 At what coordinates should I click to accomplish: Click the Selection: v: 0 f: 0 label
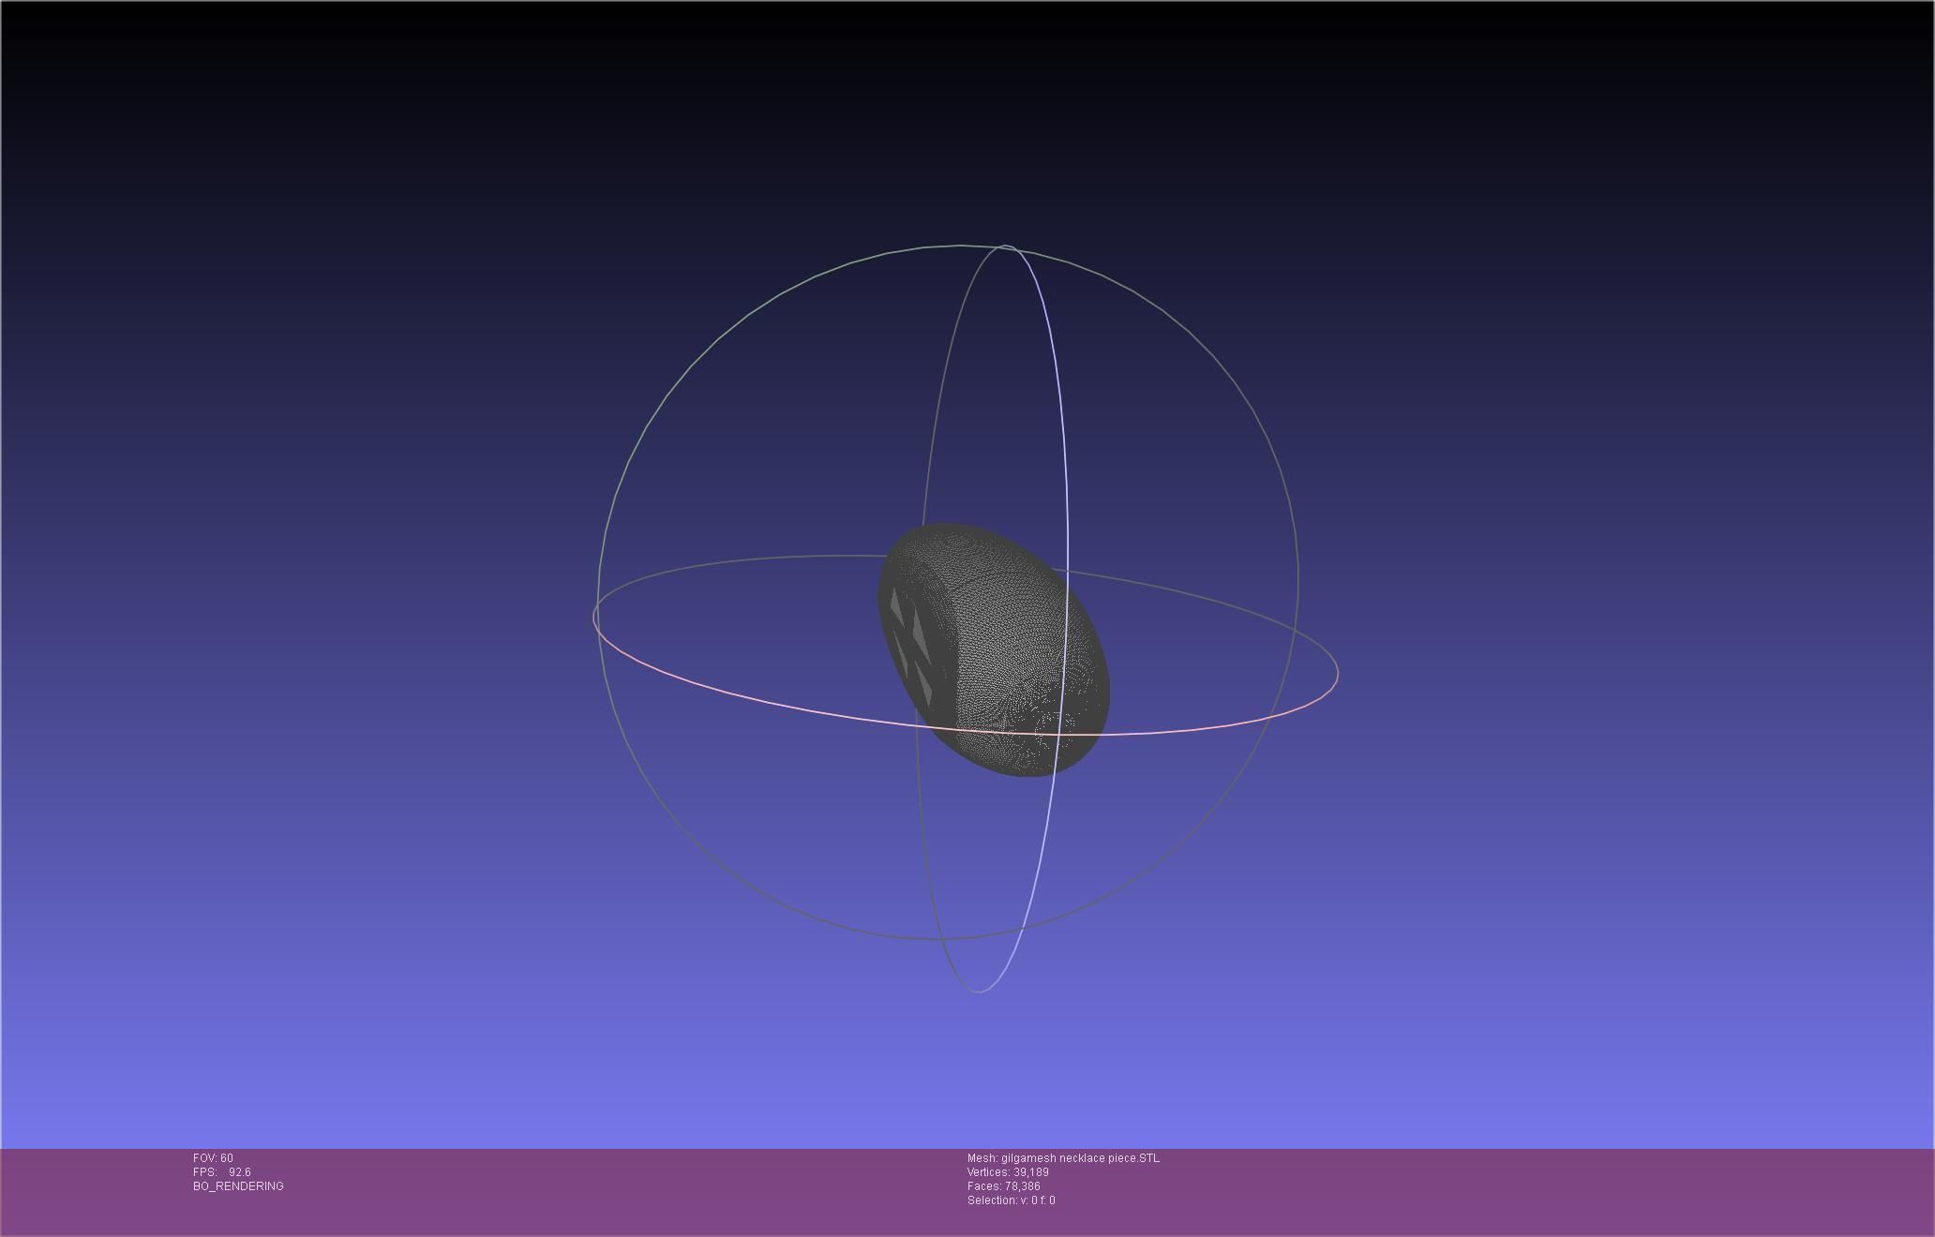point(1011,1200)
